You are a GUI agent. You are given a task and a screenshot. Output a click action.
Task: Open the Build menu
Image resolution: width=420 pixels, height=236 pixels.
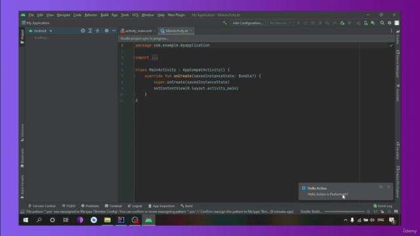coord(104,15)
